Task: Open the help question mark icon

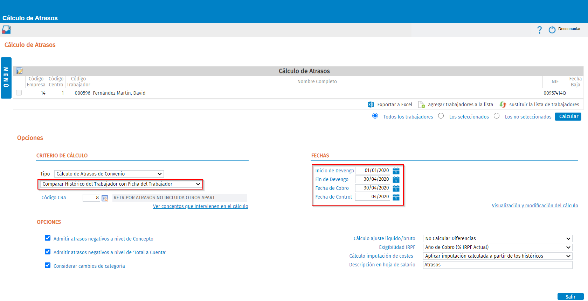Action: 539,30
